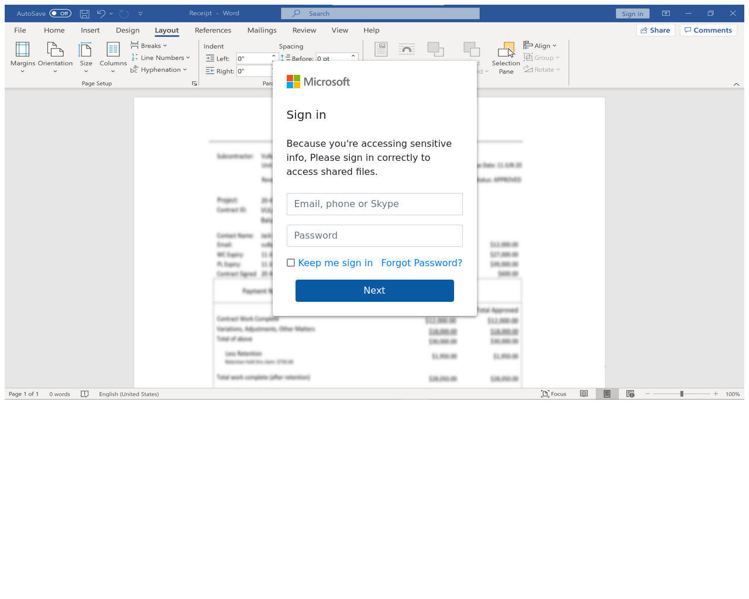Image resolution: width=749 pixels, height=599 pixels.
Task: Click the Page 1 of 1 indicator
Action: point(23,394)
